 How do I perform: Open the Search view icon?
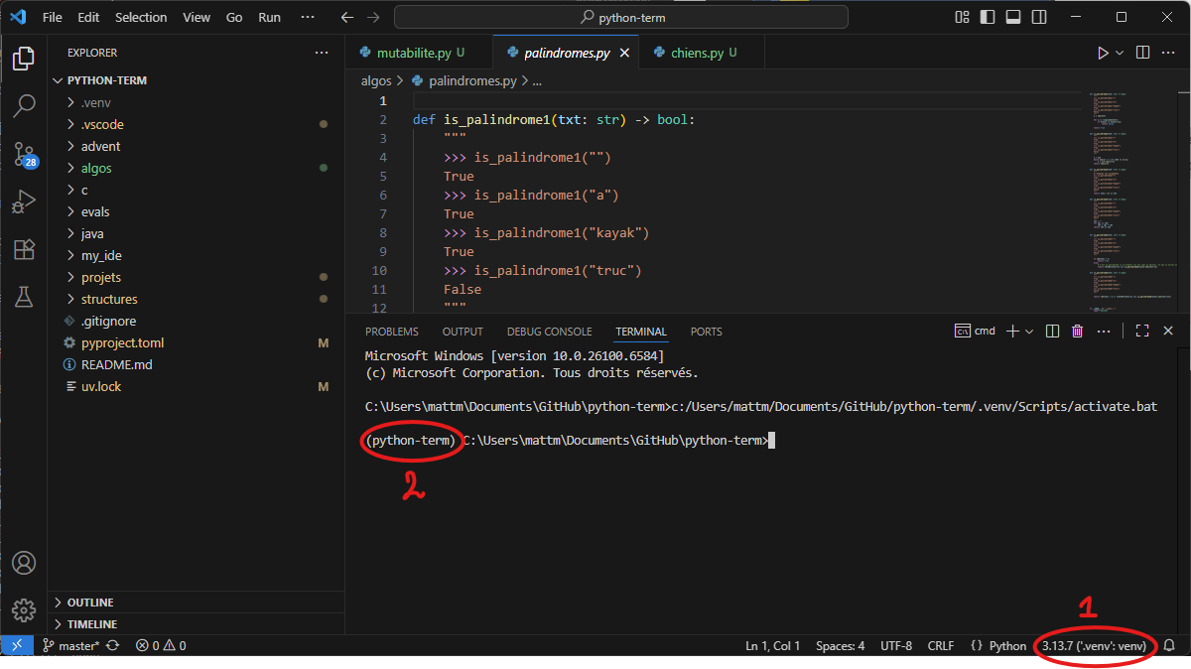[x=24, y=105]
